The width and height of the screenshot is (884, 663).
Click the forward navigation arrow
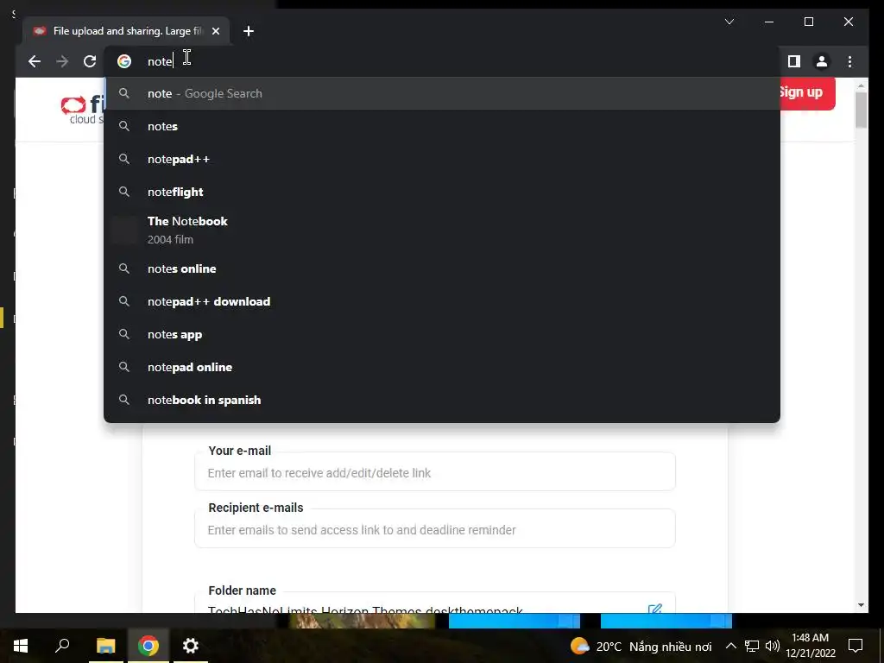pyautogui.click(x=62, y=61)
